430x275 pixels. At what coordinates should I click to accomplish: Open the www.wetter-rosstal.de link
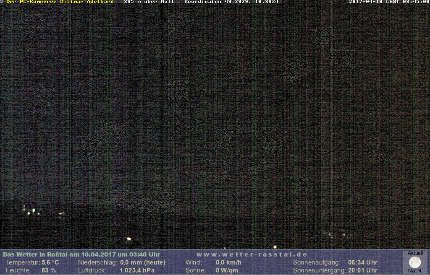click(x=252, y=254)
